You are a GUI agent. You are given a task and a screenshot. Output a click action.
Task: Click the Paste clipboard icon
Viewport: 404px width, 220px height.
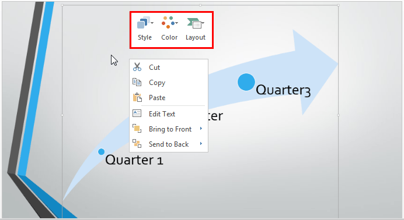[x=137, y=98]
